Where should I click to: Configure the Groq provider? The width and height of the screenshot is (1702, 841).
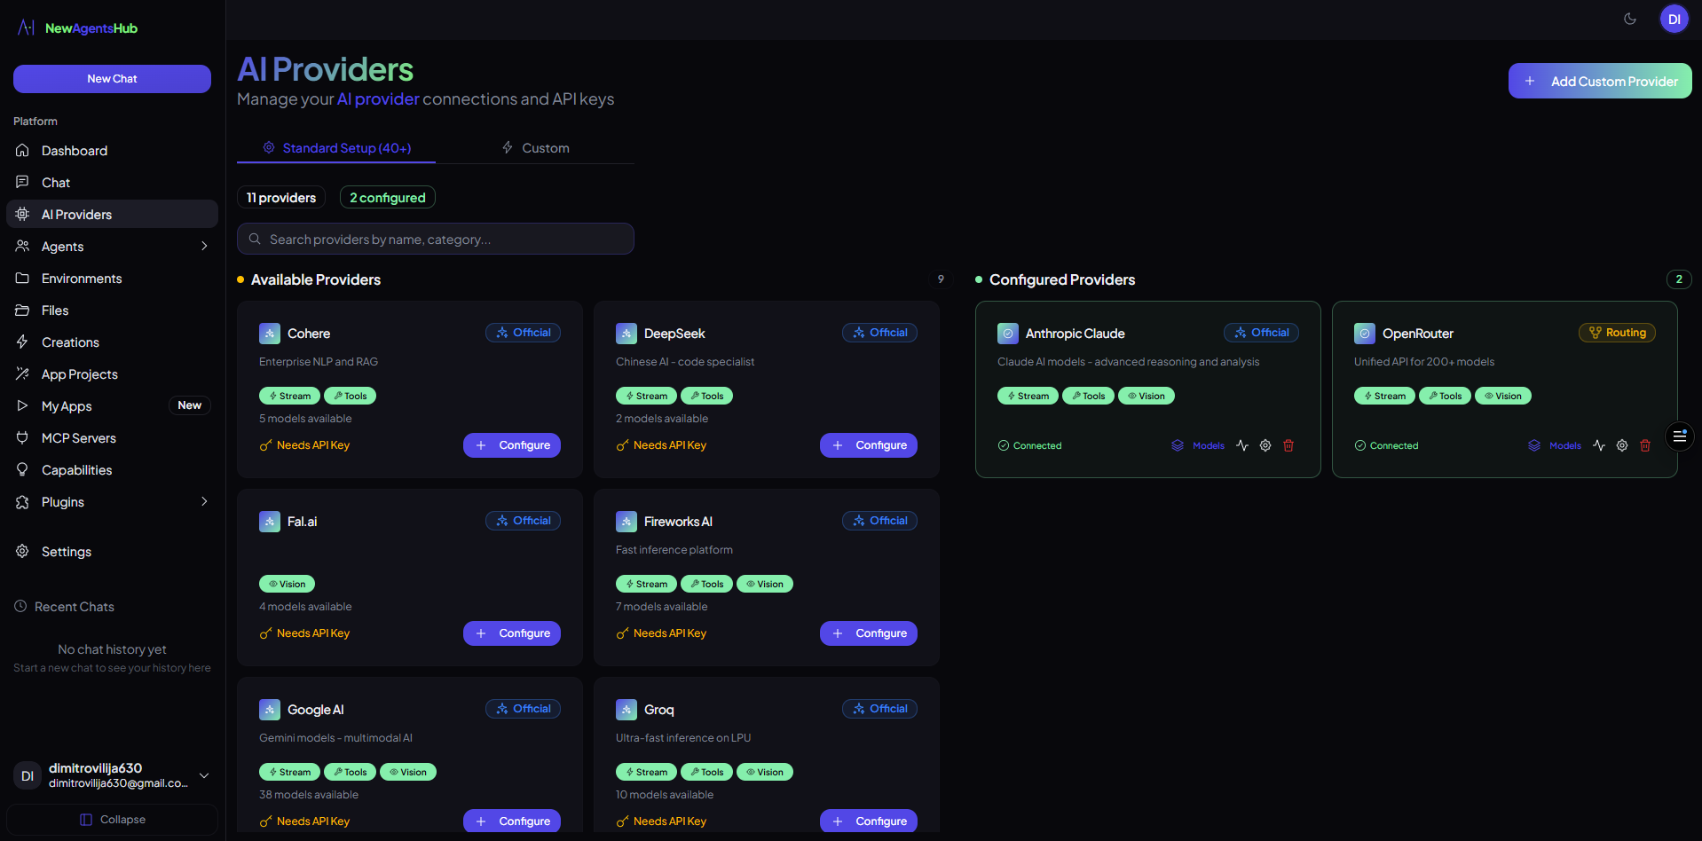click(869, 821)
